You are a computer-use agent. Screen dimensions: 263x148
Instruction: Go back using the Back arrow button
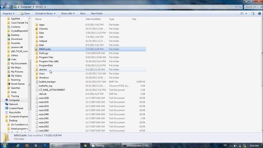pos(2,7)
